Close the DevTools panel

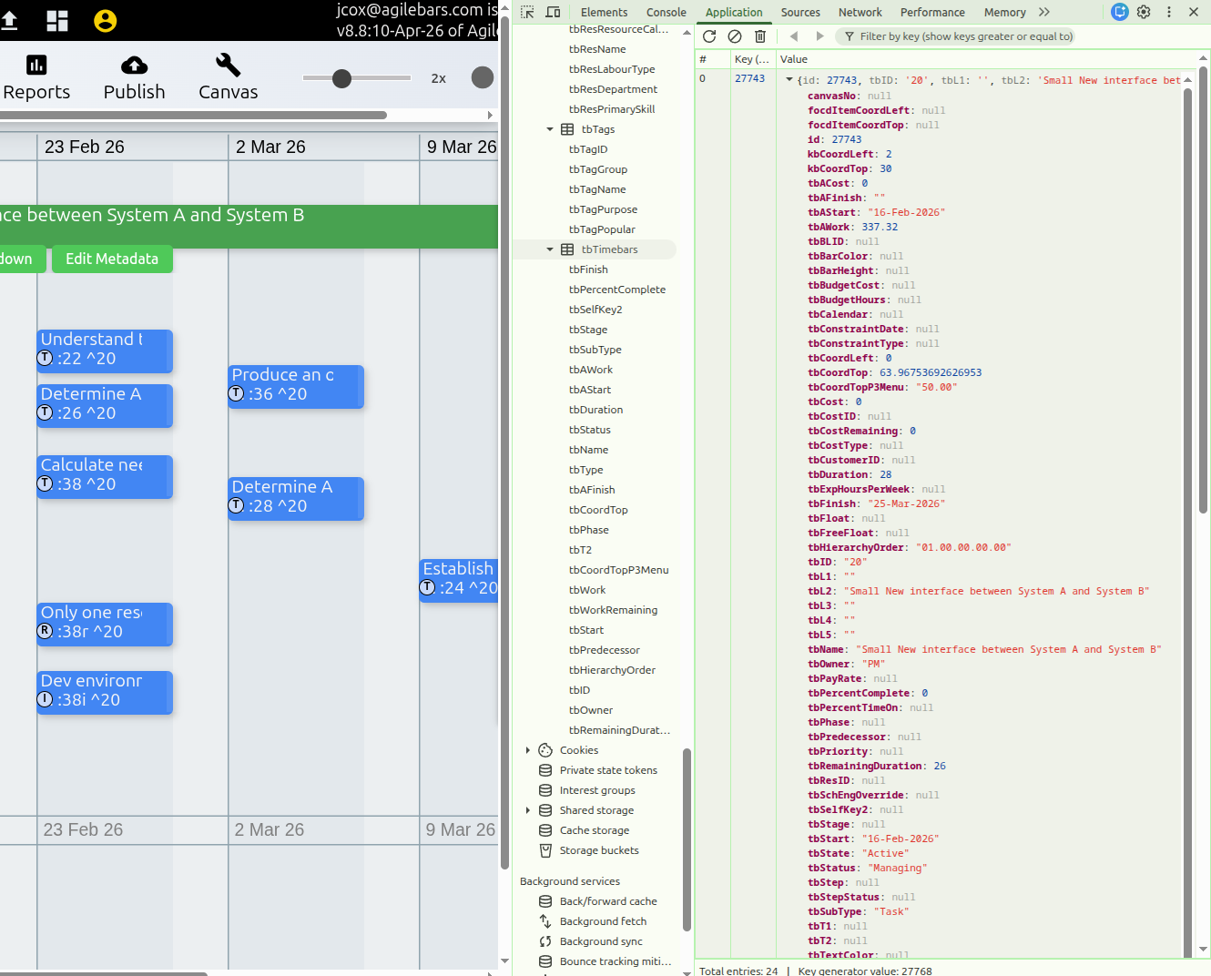pos(1194,12)
